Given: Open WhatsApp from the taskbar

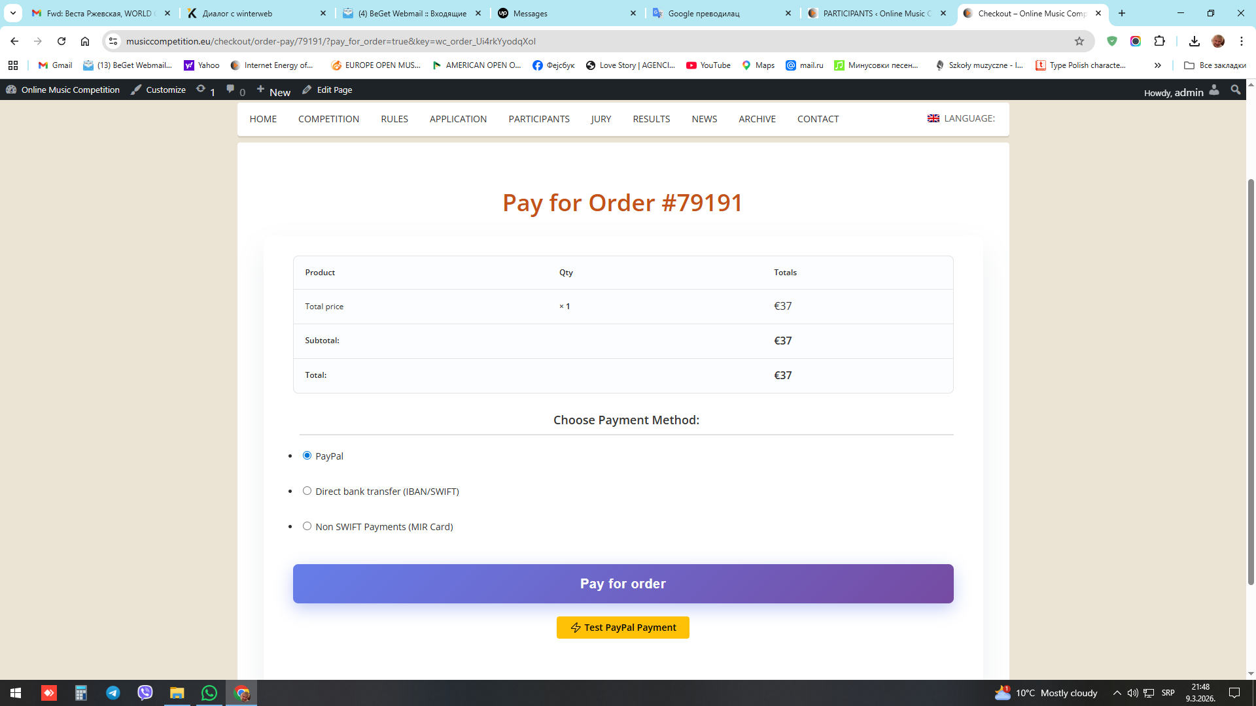Looking at the screenshot, I should pyautogui.click(x=209, y=693).
